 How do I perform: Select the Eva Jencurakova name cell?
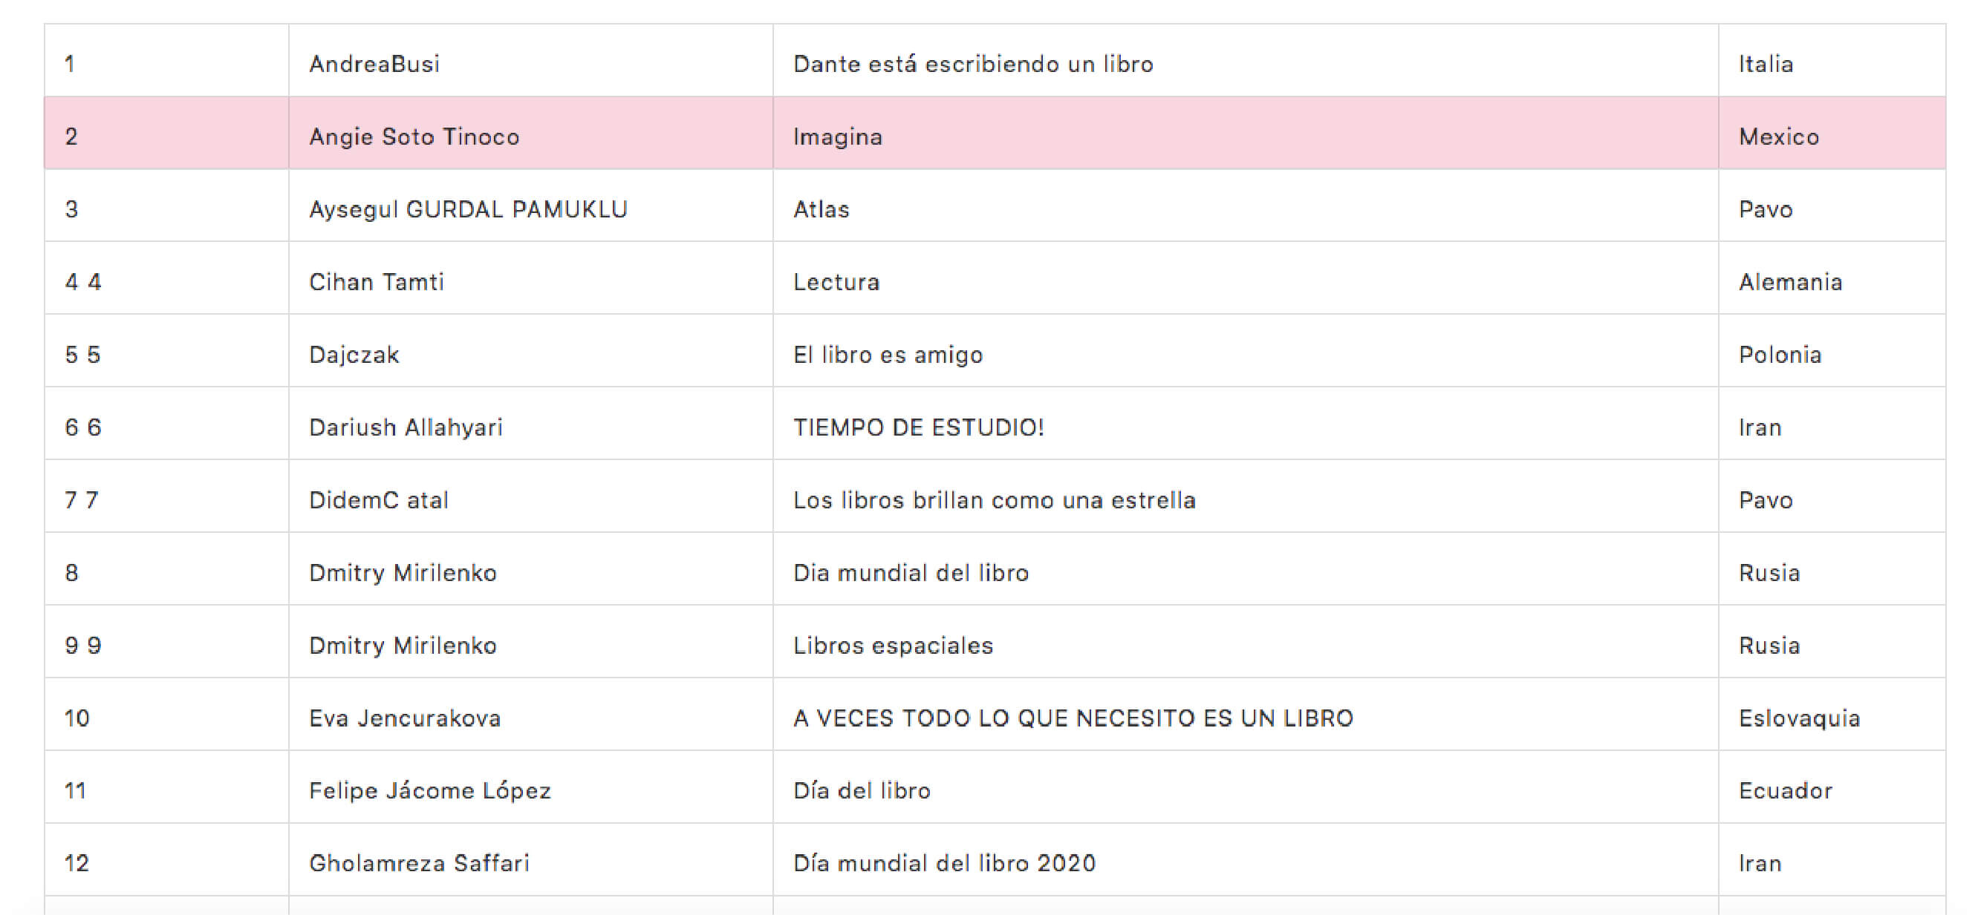(x=530, y=714)
